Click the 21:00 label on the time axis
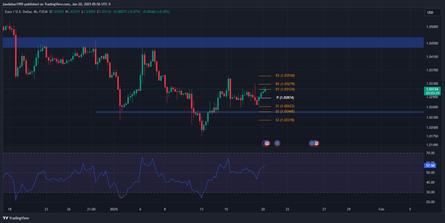The image size is (445, 223). [x=91, y=209]
